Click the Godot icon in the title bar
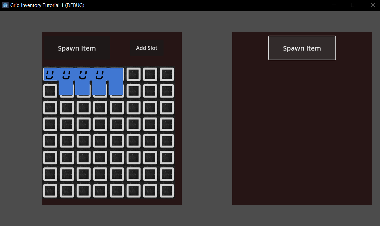Screen dimensions: 380x226 coord(5,5)
